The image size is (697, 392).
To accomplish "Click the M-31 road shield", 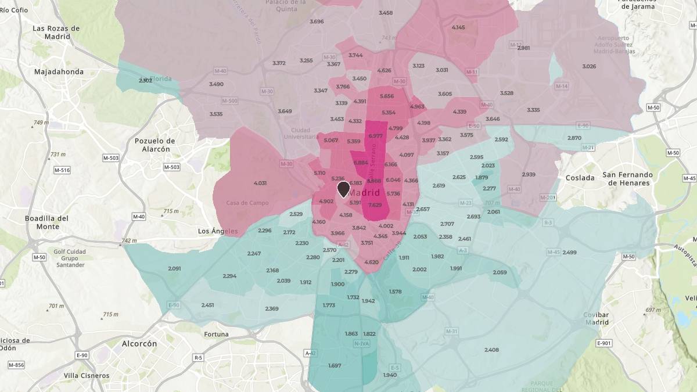I will point(452,331).
